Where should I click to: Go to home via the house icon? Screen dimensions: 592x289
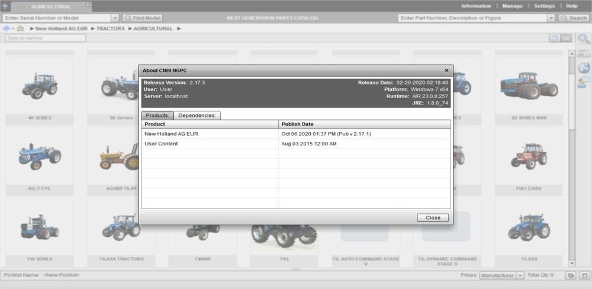pos(20,28)
